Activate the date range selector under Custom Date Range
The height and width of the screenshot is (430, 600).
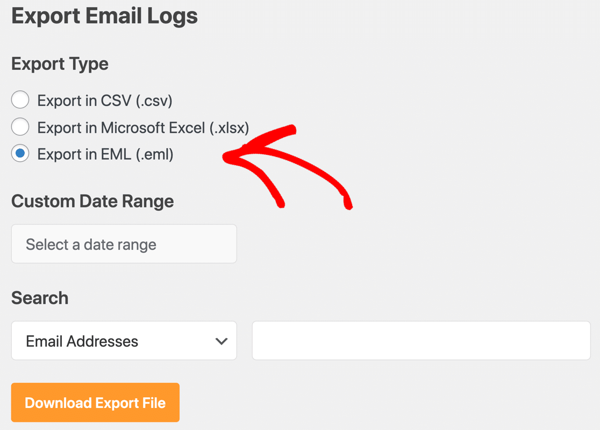click(124, 243)
